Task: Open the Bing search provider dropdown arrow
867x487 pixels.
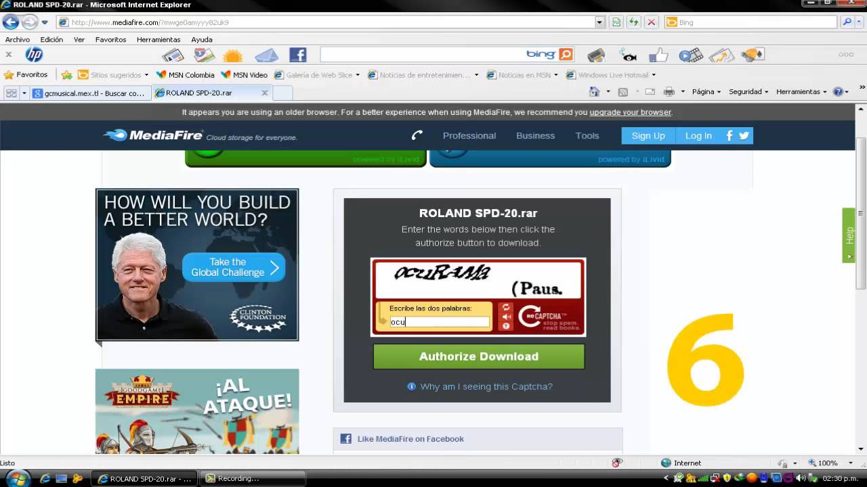Action: click(860, 22)
